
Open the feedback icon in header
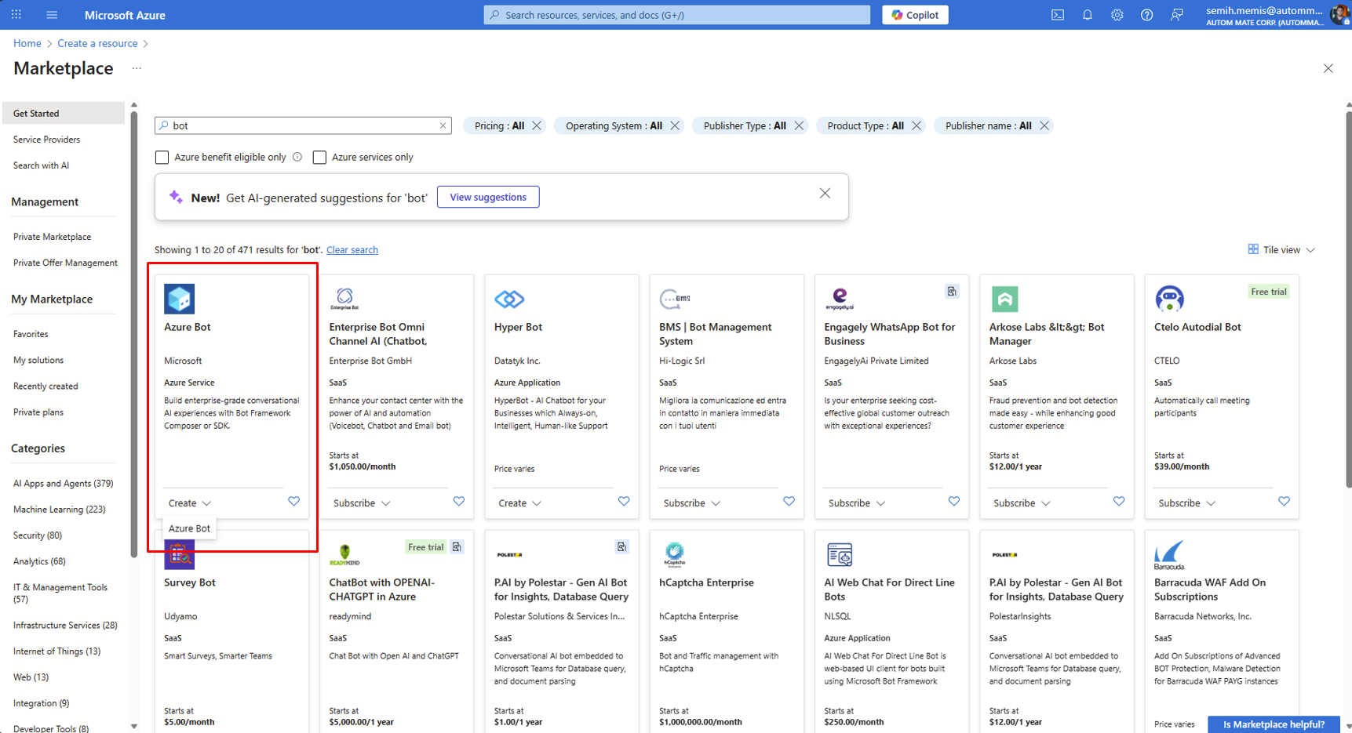tap(1176, 15)
